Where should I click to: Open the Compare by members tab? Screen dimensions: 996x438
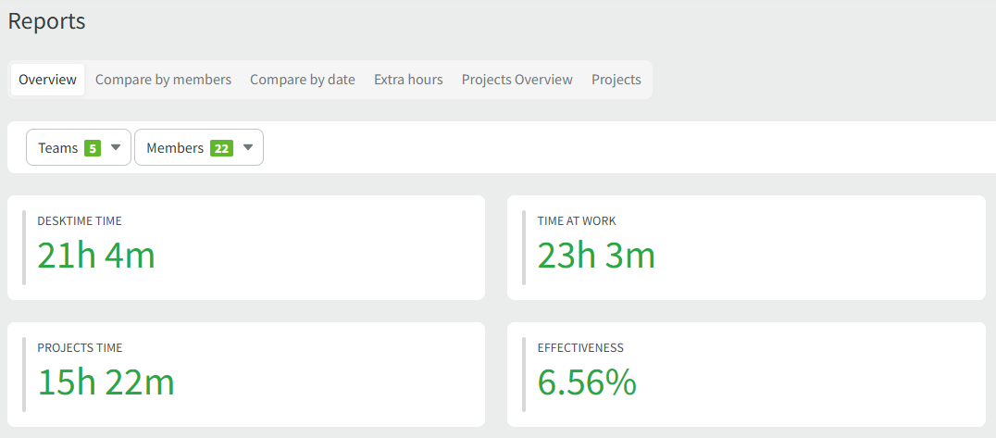(x=163, y=80)
